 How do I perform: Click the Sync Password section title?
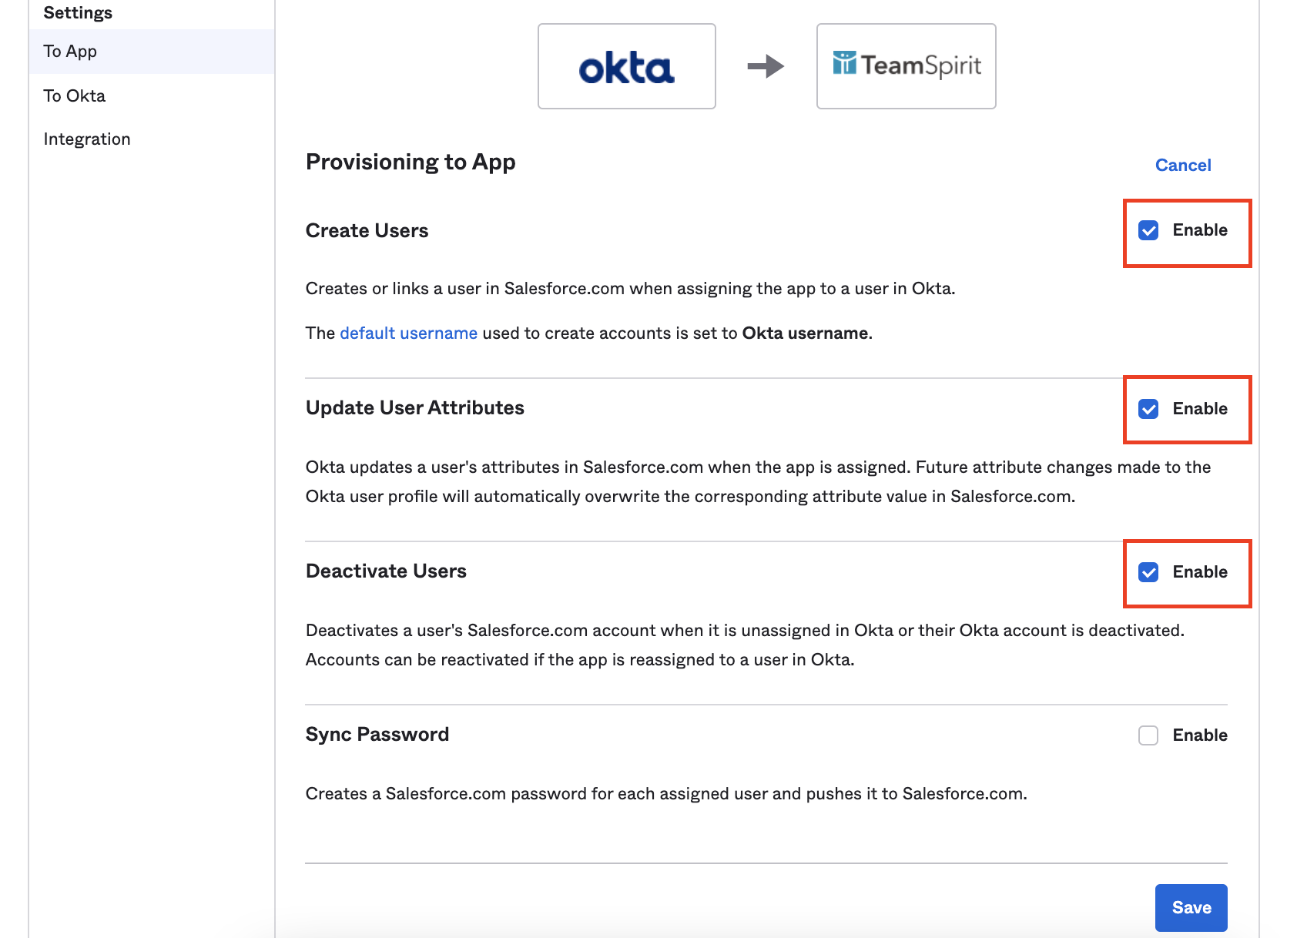pyautogui.click(x=377, y=735)
